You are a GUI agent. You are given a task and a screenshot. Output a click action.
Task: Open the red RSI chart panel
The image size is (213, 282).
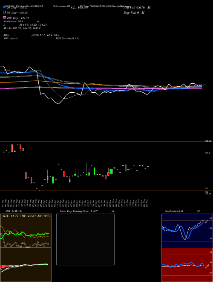(187, 265)
